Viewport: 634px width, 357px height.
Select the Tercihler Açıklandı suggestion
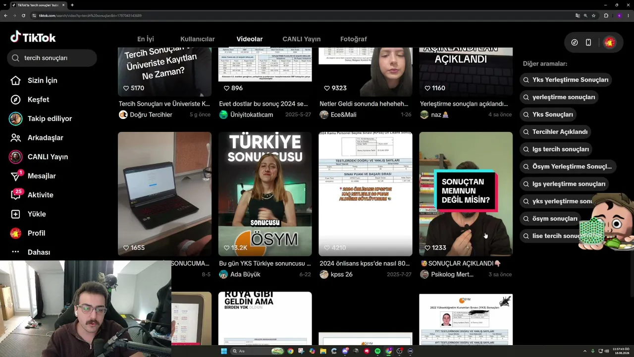click(x=555, y=132)
